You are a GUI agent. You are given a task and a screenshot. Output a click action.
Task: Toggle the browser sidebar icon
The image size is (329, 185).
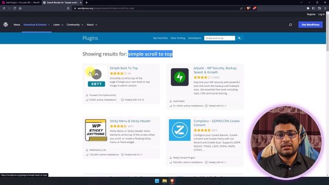click(314, 8)
